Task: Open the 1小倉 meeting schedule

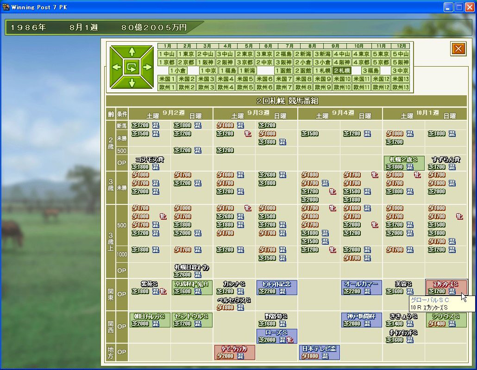Action: coord(177,71)
